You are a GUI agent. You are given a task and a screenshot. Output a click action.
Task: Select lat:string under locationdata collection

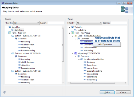(x=91, y=62)
